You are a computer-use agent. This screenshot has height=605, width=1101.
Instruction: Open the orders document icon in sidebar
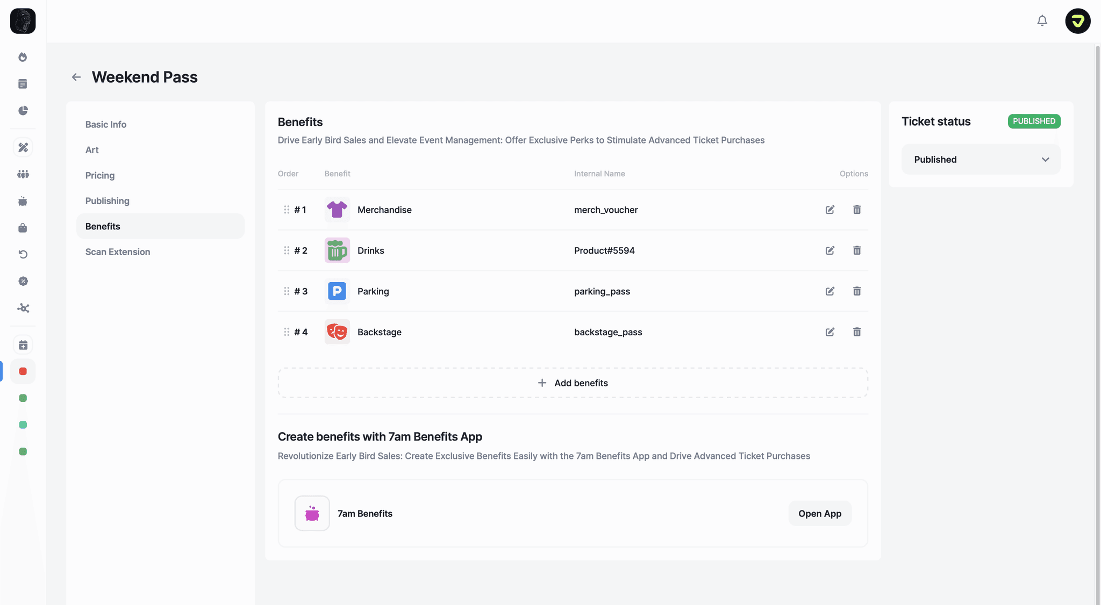pyautogui.click(x=23, y=84)
